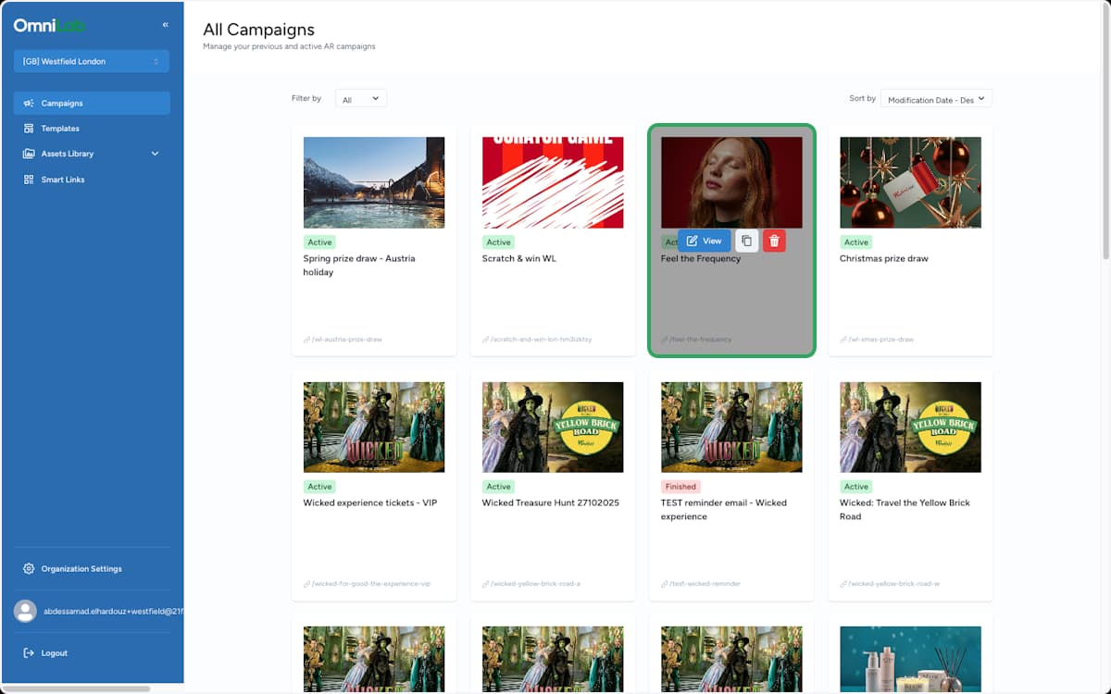Click the title Feel the Frequency

(701, 258)
